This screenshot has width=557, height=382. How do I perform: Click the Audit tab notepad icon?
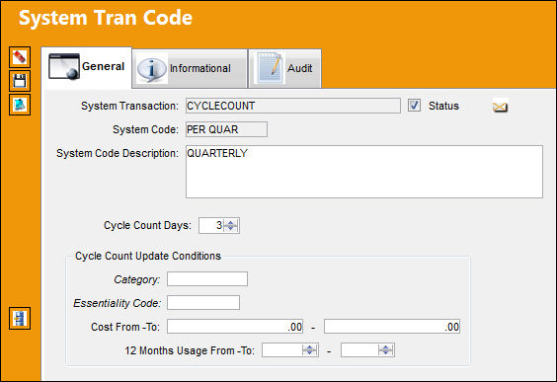click(x=271, y=67)
